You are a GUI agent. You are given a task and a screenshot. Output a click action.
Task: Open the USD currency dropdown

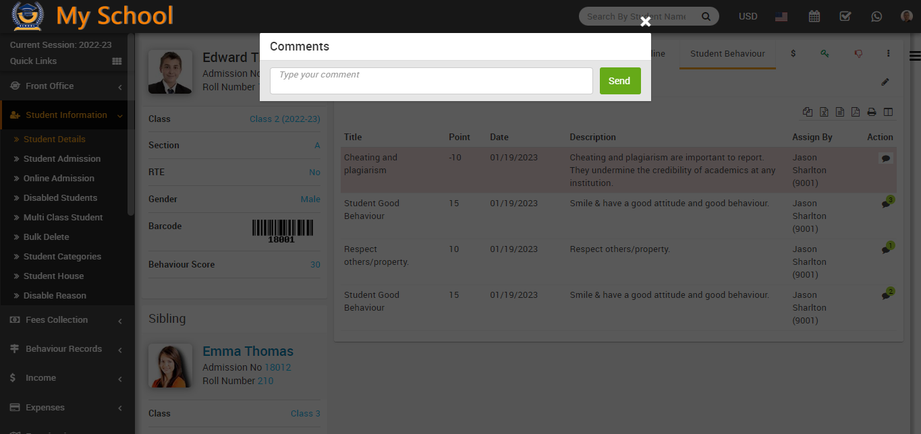[748, 16]
